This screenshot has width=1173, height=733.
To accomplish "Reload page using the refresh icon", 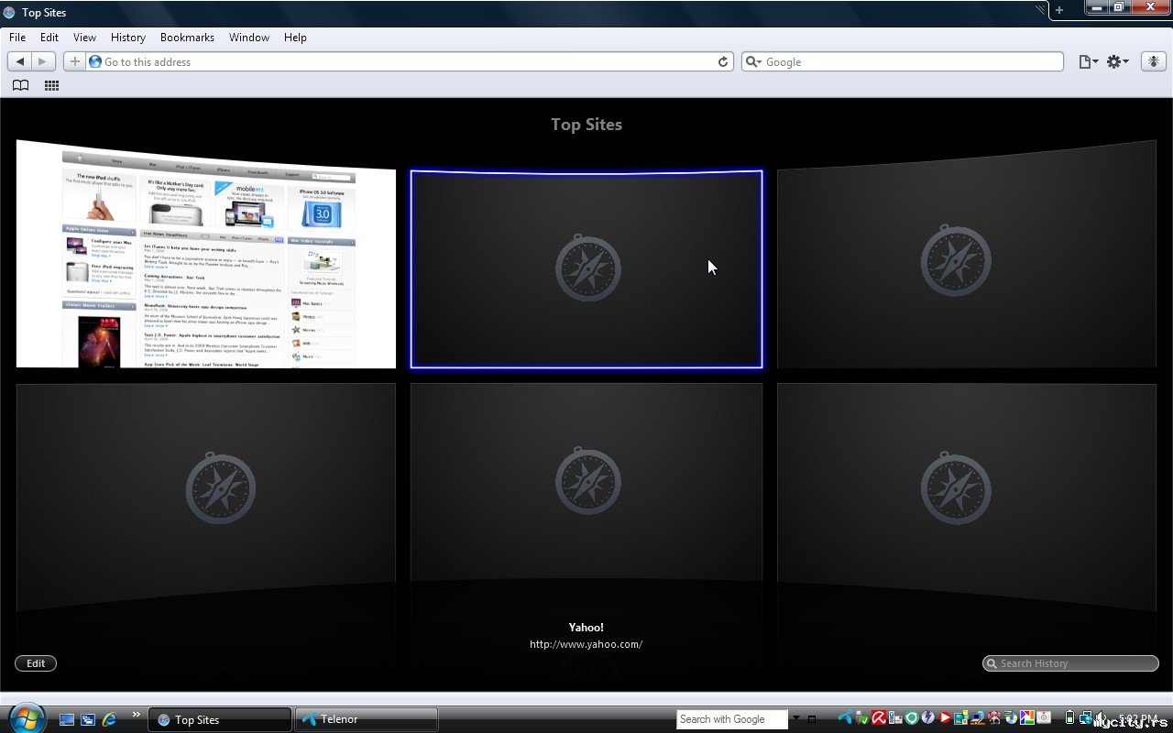I will coord(722,61).
